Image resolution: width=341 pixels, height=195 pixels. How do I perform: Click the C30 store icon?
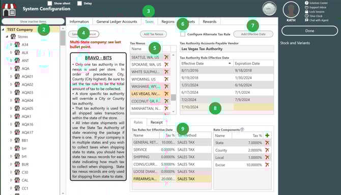(17, 172)
